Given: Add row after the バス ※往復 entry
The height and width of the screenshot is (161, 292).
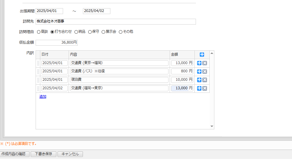Looking at the screenshot, I should (x=199, y=71).
